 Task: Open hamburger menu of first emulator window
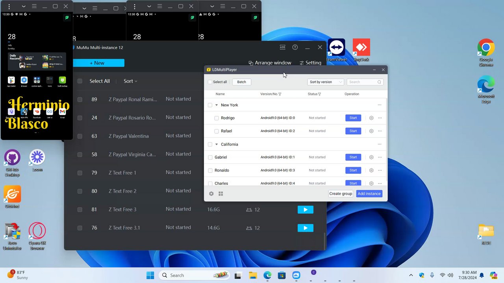pyautogui.click(x=34, y=6)
